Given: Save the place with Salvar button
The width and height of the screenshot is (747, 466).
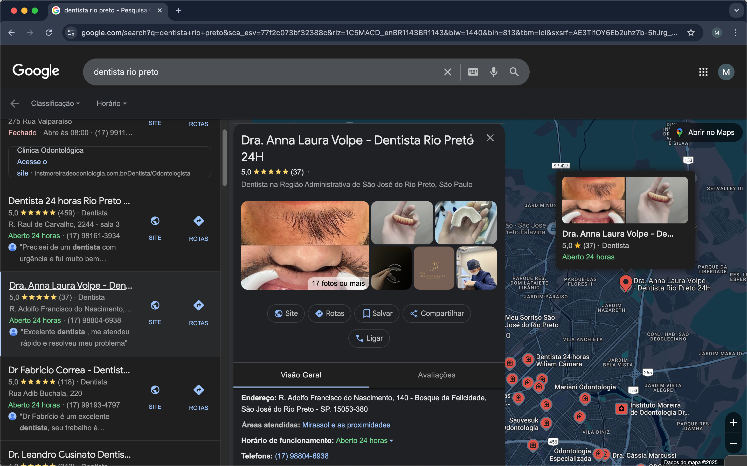Looking at the screenshot, I should 377,314.
